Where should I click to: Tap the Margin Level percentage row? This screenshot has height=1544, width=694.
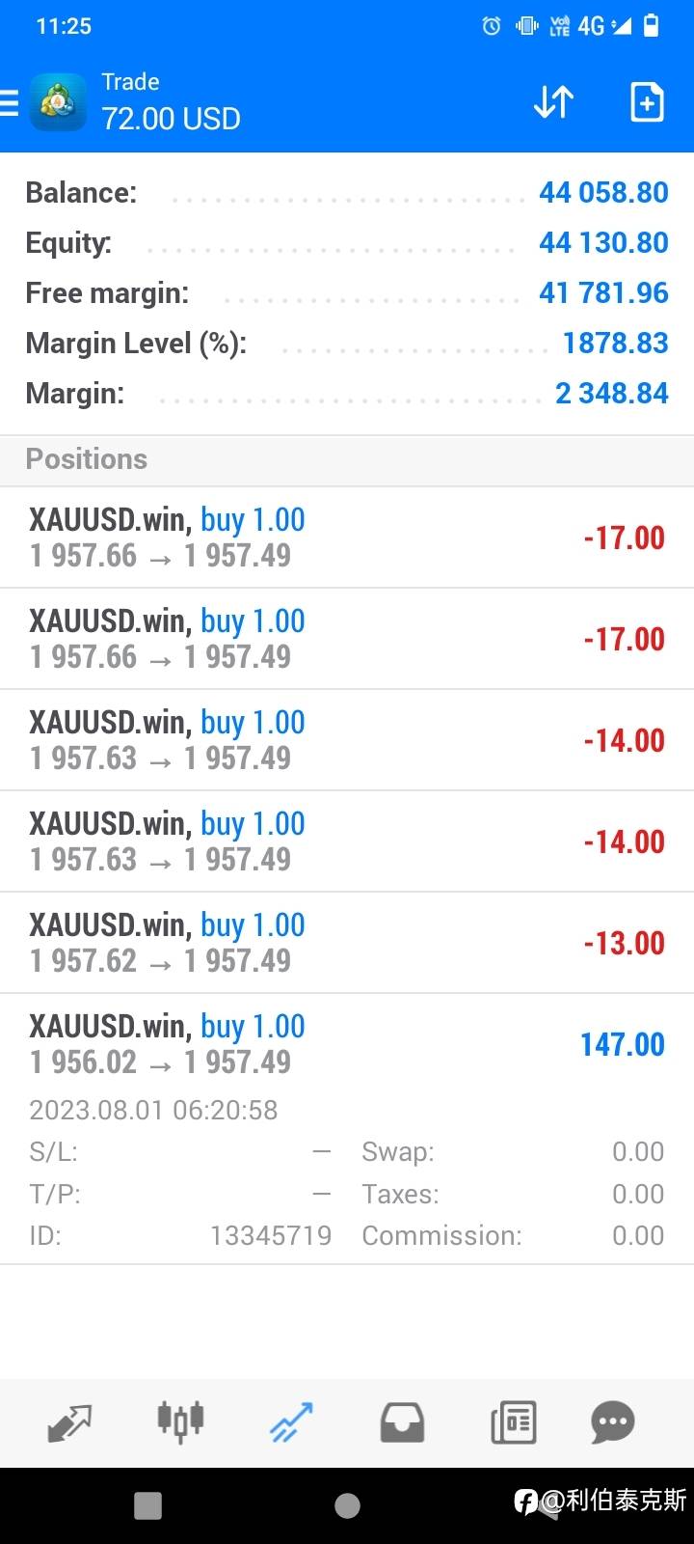click(347, 344)
